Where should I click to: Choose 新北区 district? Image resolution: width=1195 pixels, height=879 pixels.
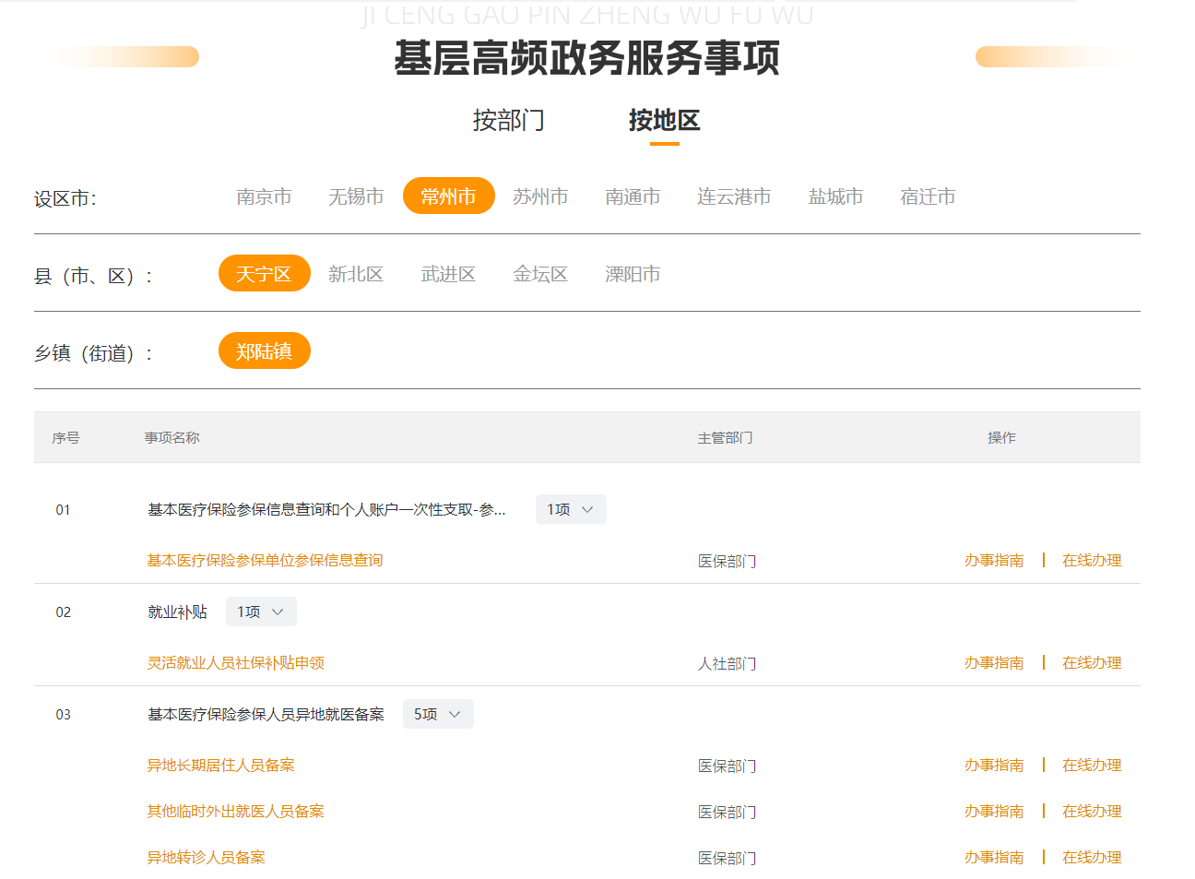[x=356, y=274]
